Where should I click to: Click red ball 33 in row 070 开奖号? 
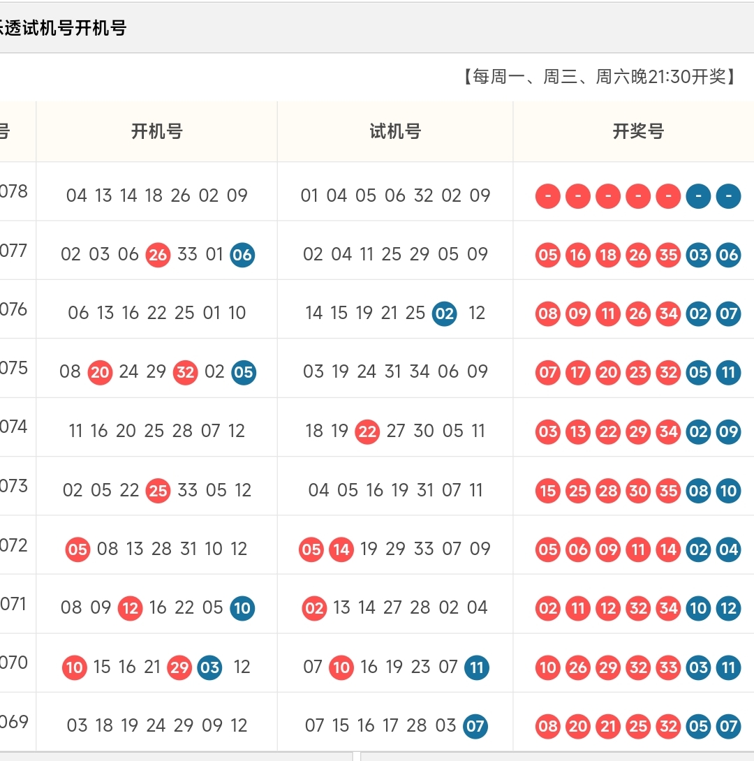tap(668, 667)
